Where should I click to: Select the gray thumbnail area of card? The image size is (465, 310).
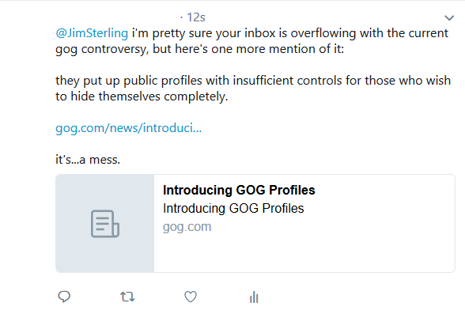coord(105,223)
